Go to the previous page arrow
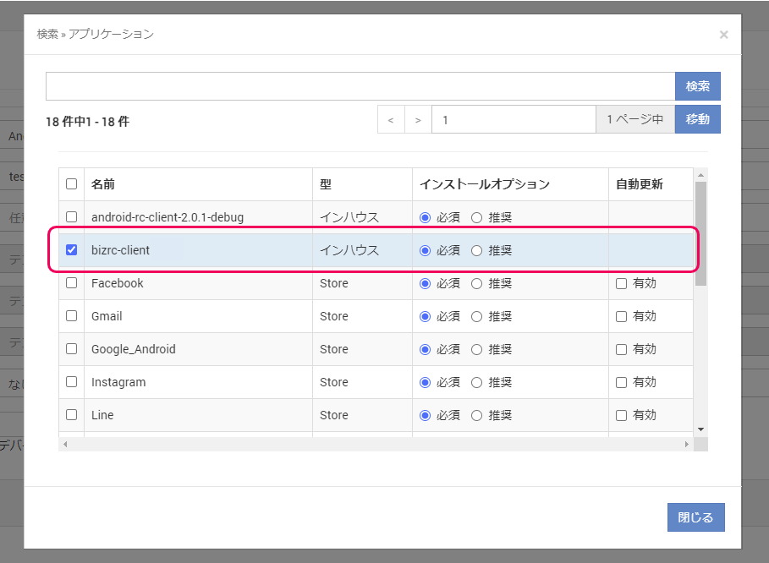Image resolution: width=769 pixels, height=563 pixels. (391, 120)
